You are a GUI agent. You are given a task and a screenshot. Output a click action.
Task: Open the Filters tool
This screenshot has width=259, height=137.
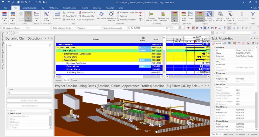[x=253, y=16]
